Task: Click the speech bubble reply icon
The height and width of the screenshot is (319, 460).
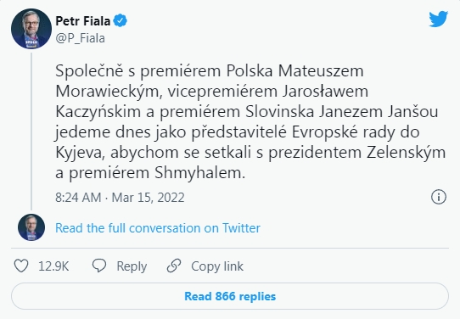Action: tap(99, 266)
